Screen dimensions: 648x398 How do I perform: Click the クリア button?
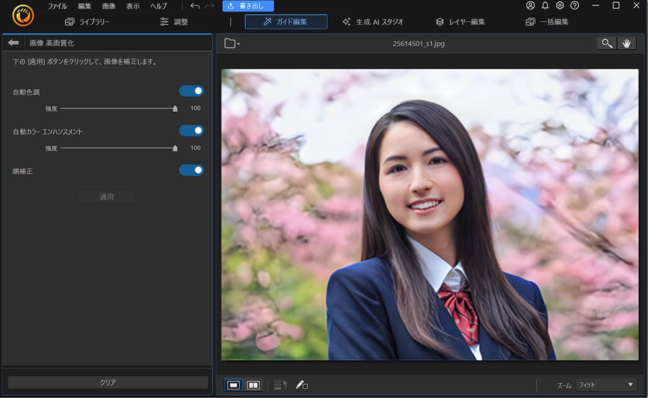click(107, 383)
